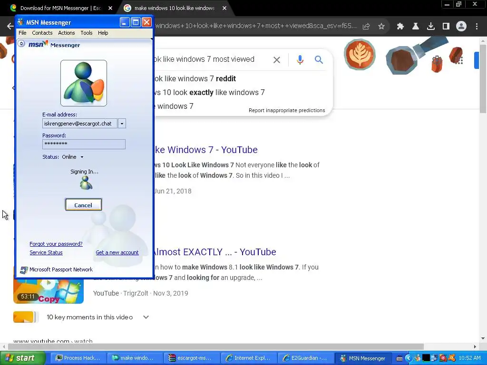The image size is (487, 365).
Task: Open the Status Online dropdown
Action: [72, 157]
